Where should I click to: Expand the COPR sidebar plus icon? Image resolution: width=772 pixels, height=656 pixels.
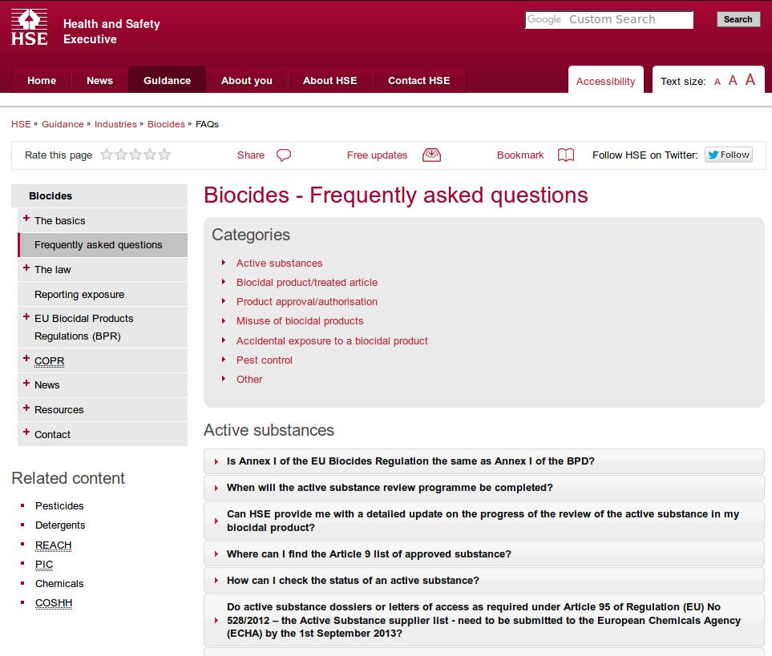coord(26,359)
